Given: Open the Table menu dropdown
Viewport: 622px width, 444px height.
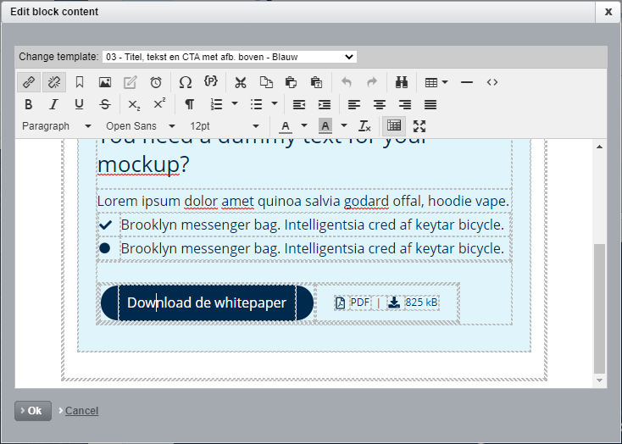Looking at the screenshot, I should pyautogui.click(x=436, y=82).
